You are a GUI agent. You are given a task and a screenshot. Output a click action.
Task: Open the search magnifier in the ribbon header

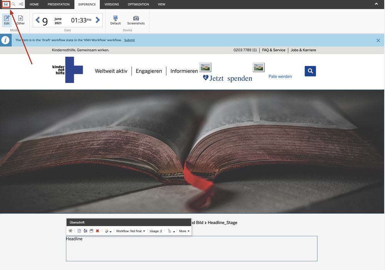[13, 4]
